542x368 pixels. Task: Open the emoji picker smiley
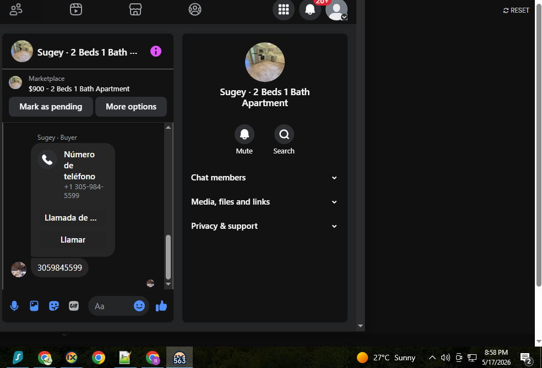(x=139, y=306)
